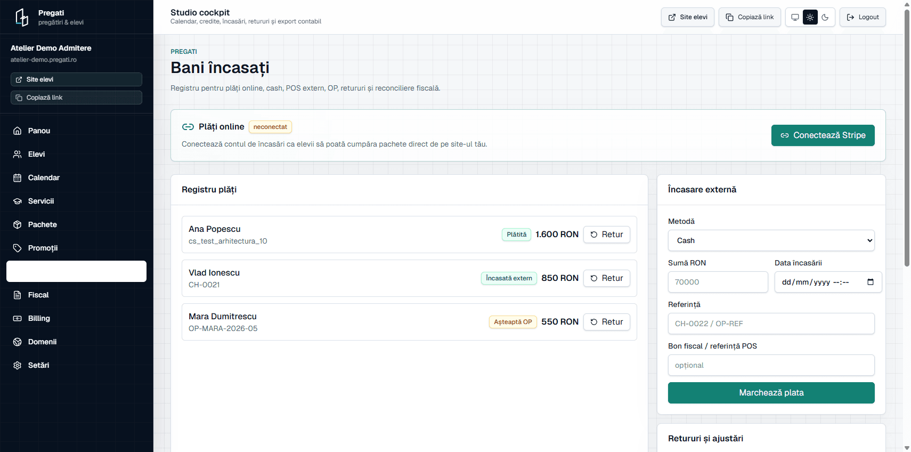
Task: Enable light theme sun toggle
Action: coord(810,17)
